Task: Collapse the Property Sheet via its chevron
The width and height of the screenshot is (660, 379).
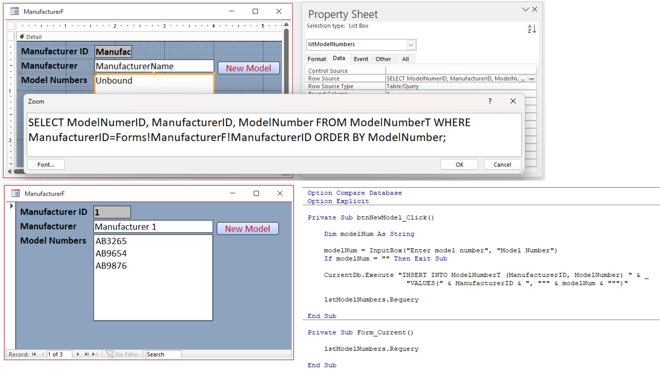Action: tap(525, 9)
